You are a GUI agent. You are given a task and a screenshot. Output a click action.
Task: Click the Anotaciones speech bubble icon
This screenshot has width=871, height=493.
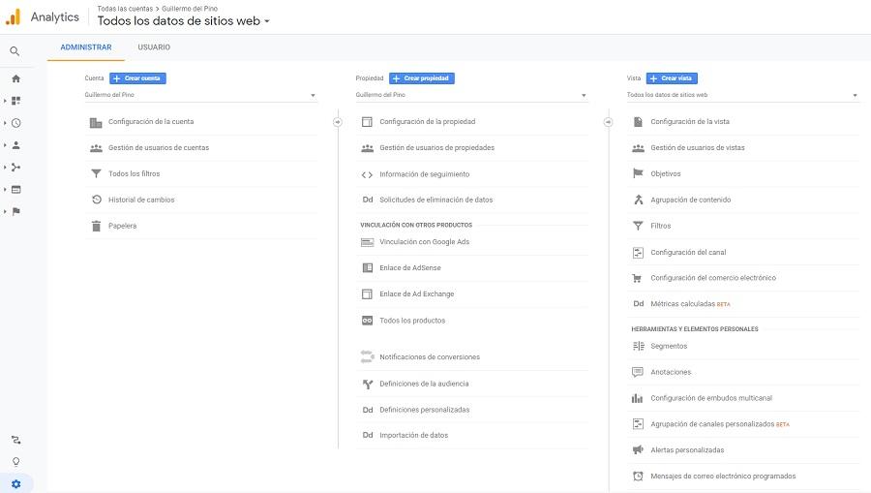638,372
